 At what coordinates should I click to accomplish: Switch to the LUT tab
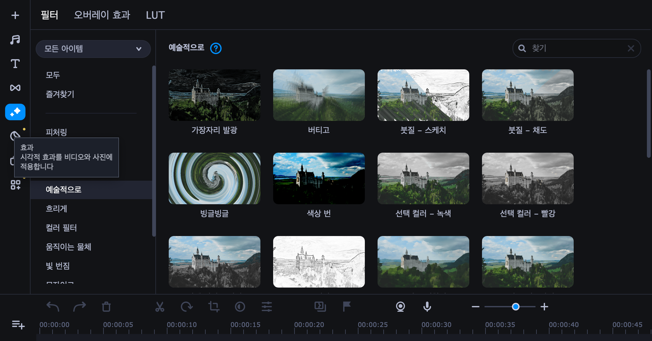155,15
